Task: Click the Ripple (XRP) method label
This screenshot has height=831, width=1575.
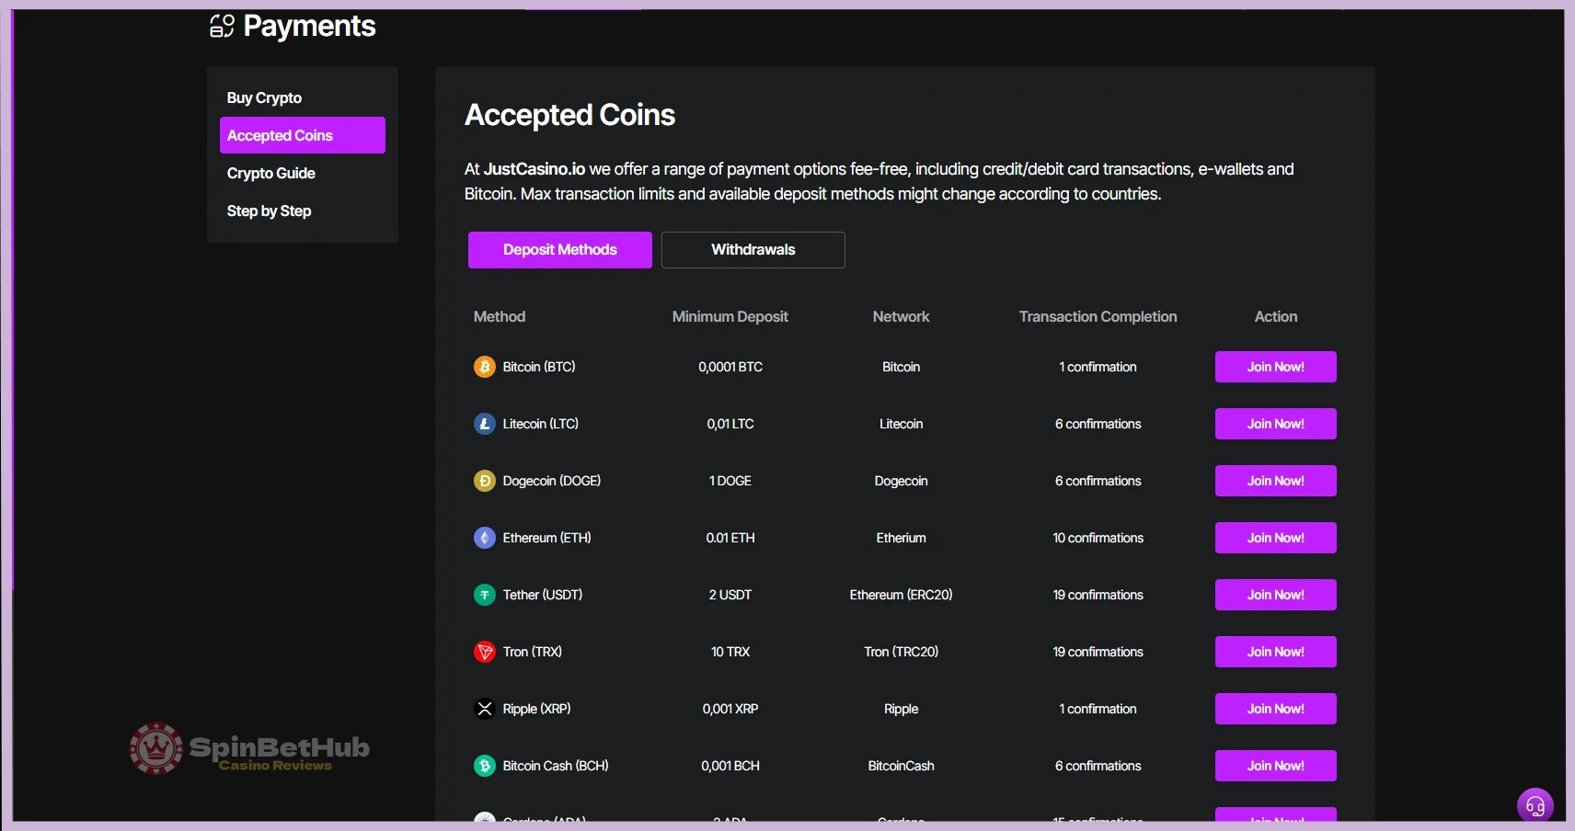Action: click(537, 709)
